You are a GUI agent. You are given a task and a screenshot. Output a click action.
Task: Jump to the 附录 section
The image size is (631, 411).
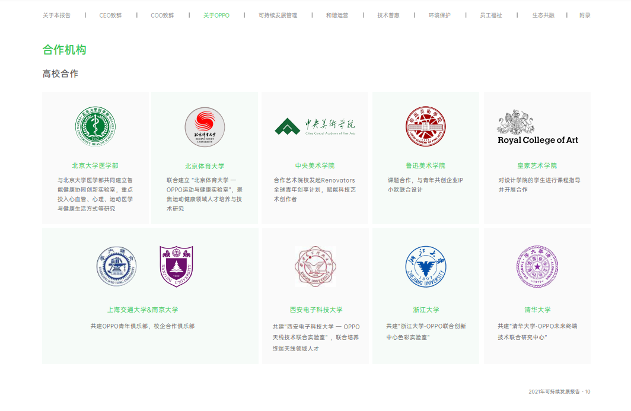pyautogui.click(x=585, y=15)
